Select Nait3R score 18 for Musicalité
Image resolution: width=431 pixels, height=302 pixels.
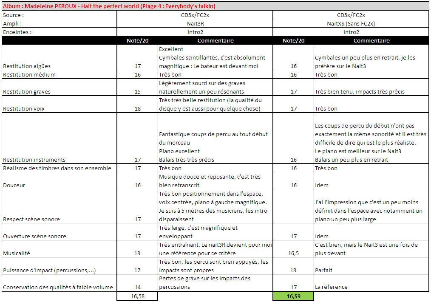[x=137, y=249]
